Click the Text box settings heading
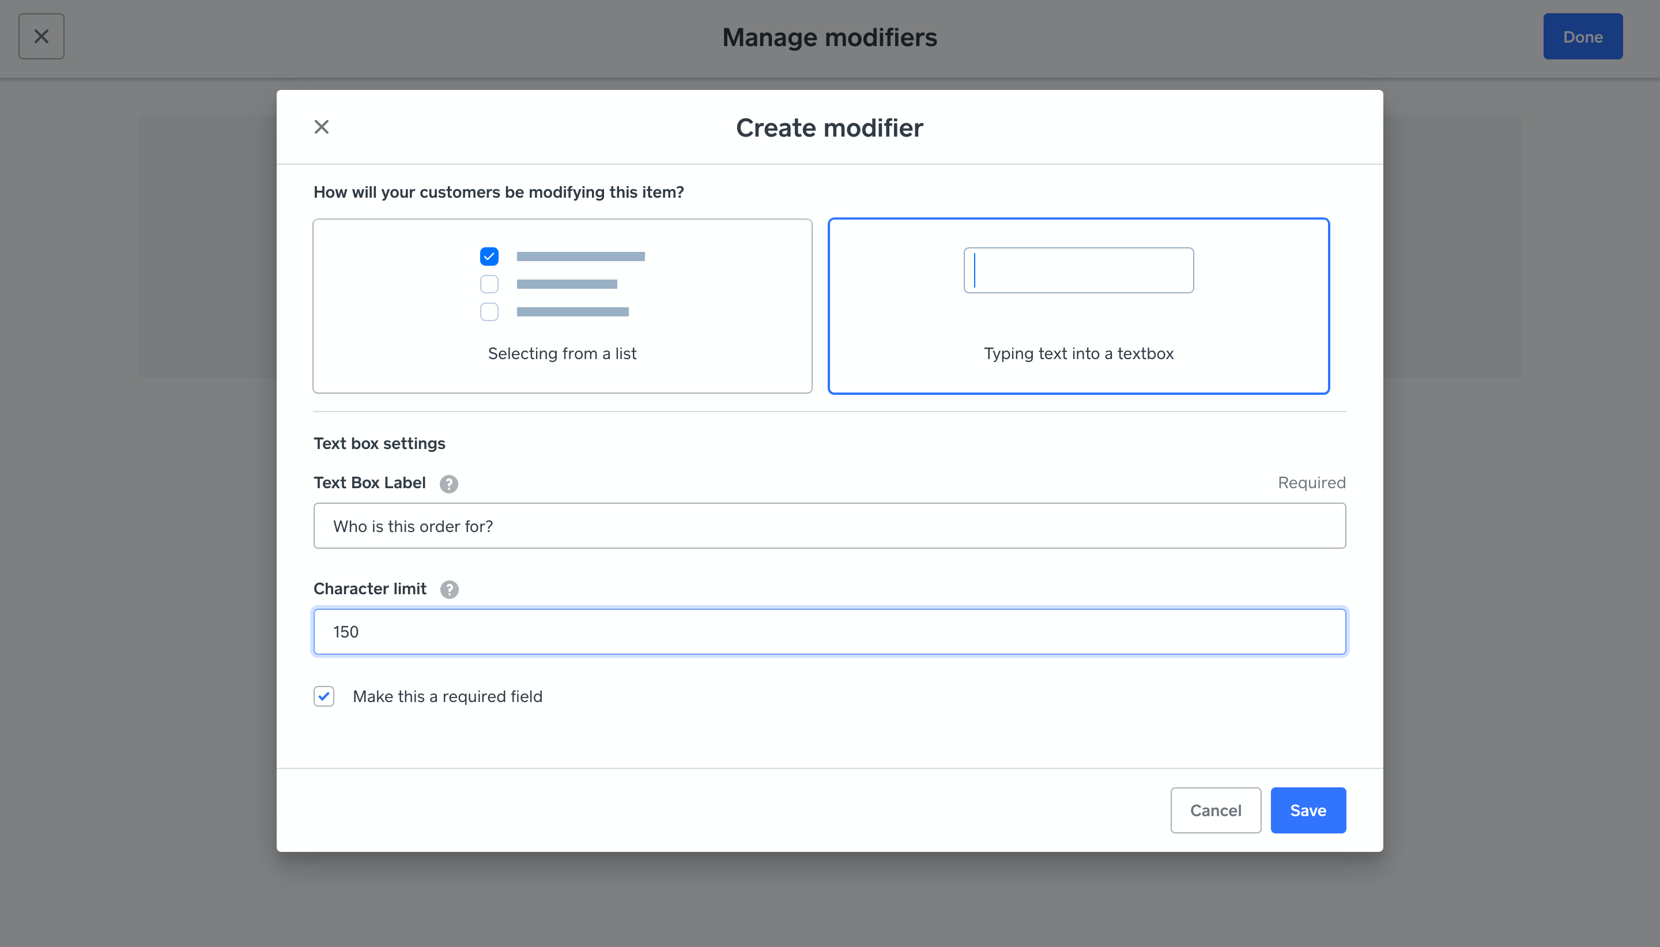 point(379,443)
